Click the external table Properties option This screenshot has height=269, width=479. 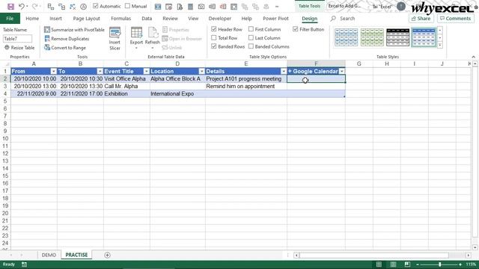point(176,30)
